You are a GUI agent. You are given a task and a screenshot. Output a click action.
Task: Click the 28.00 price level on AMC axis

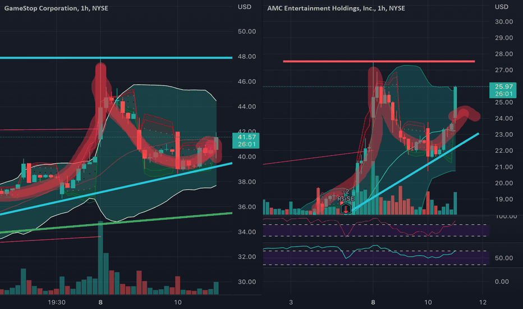click(504, 54)
